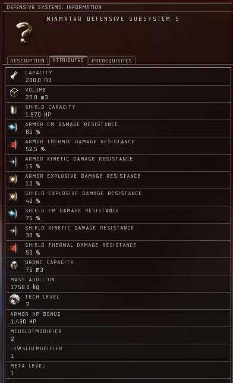Click the Shield Kinetic Damage Resistance icon
Screen dimensions: 233x383
pos(14,231)
